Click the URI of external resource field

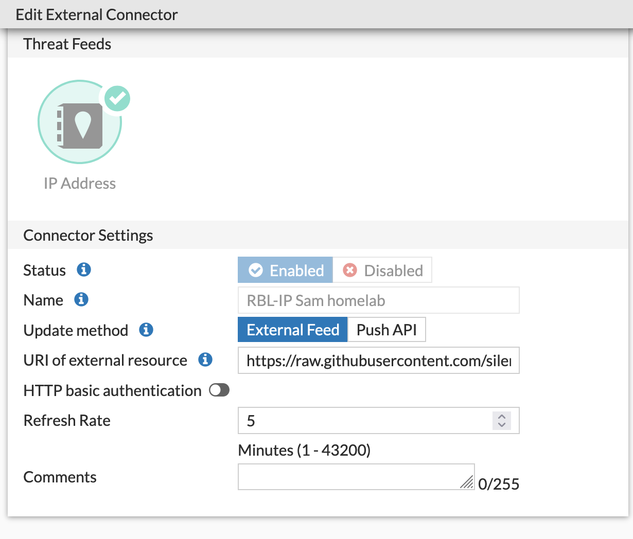click(x=378, y=360)
